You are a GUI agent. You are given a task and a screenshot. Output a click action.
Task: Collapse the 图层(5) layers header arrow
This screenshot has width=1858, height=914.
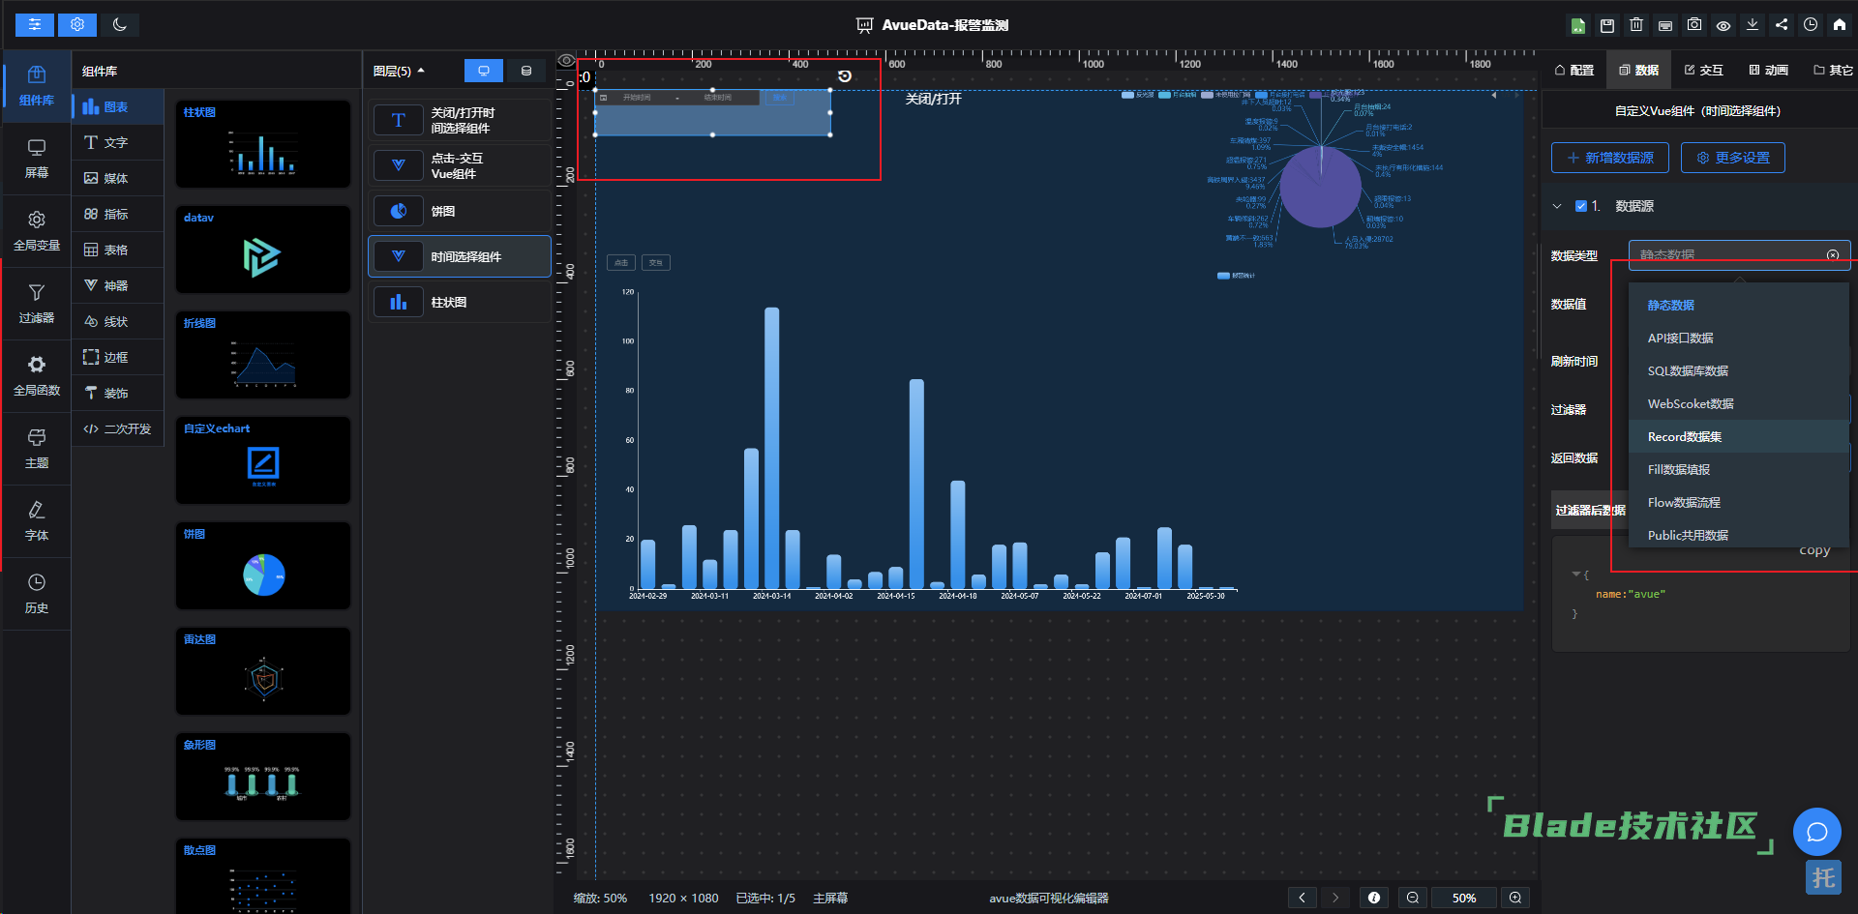click(421, 71)
